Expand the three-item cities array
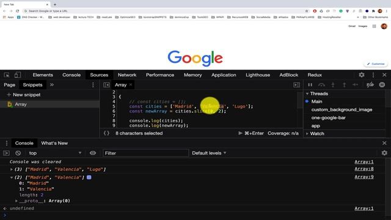This screenshot has width=391, height=220. pyautogui.click(x=12, y=169)
